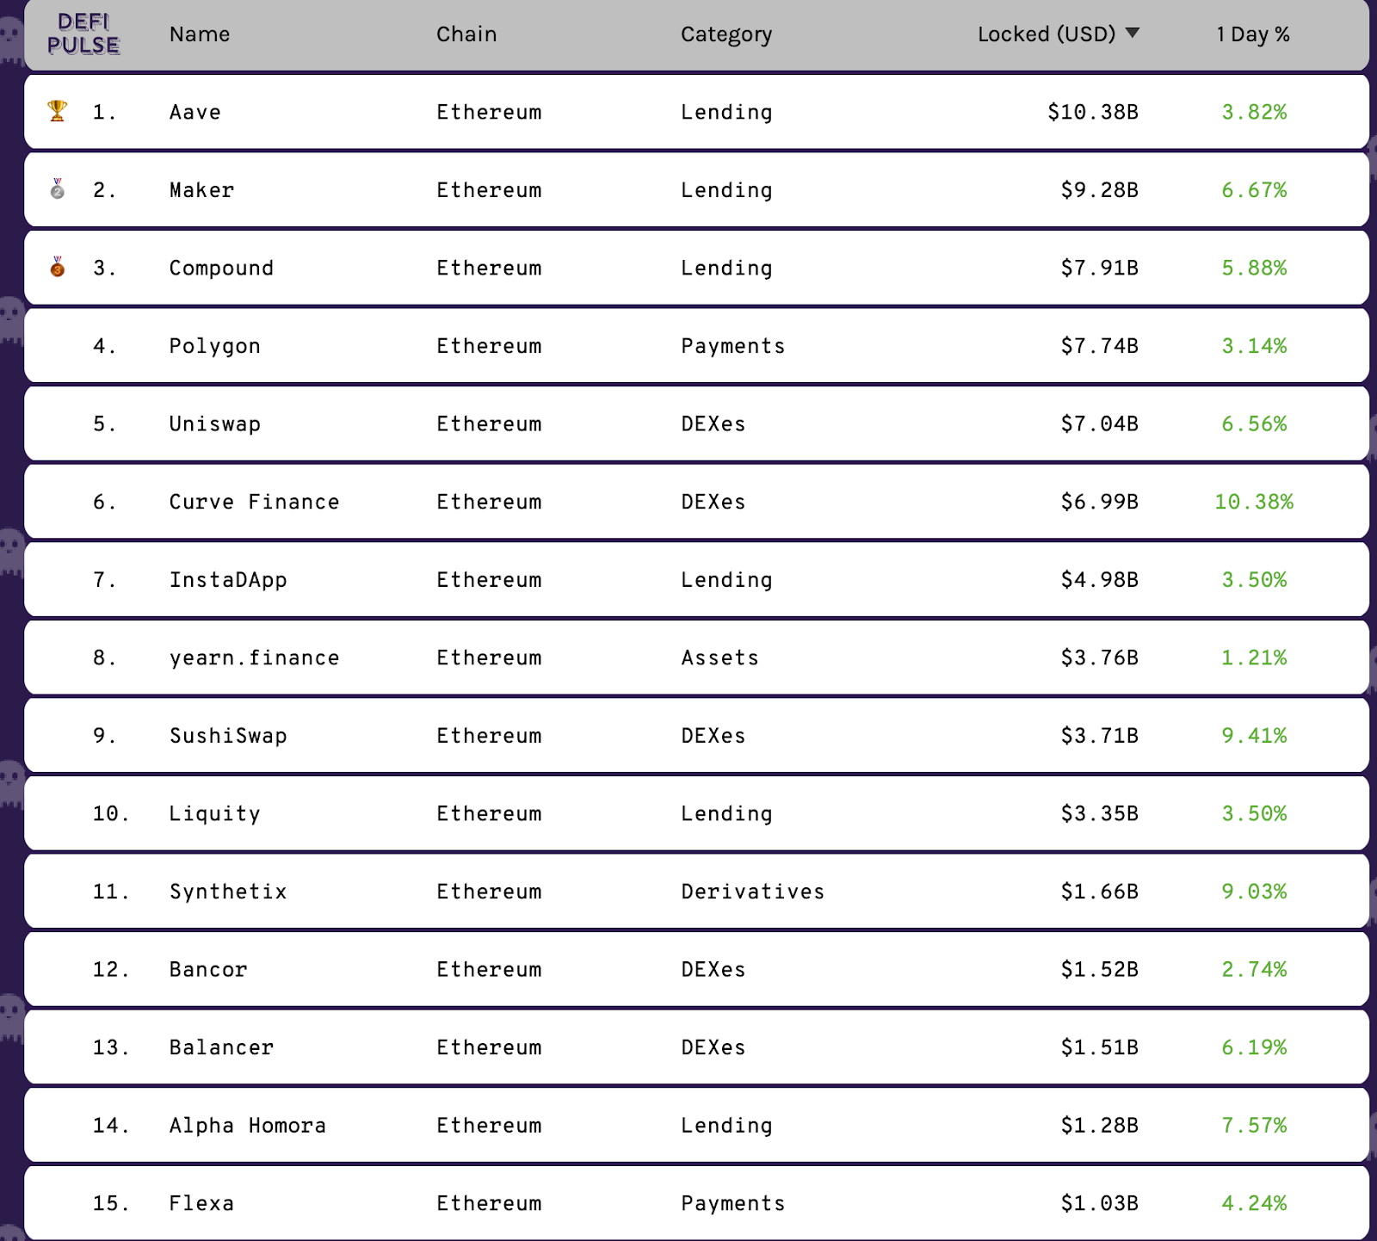The width and height of the screenshot is (1377, 1241).
Task: Click the gold trophy icon beside Aave
Action: (58, 111)
